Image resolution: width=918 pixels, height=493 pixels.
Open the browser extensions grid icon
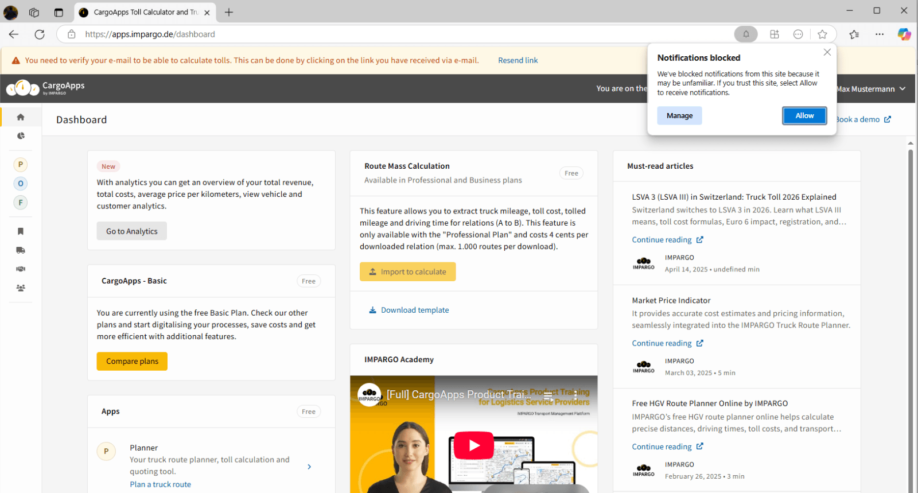[775, 34]
